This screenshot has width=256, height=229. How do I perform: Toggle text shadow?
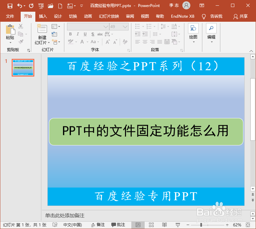(x=93, y=34)
